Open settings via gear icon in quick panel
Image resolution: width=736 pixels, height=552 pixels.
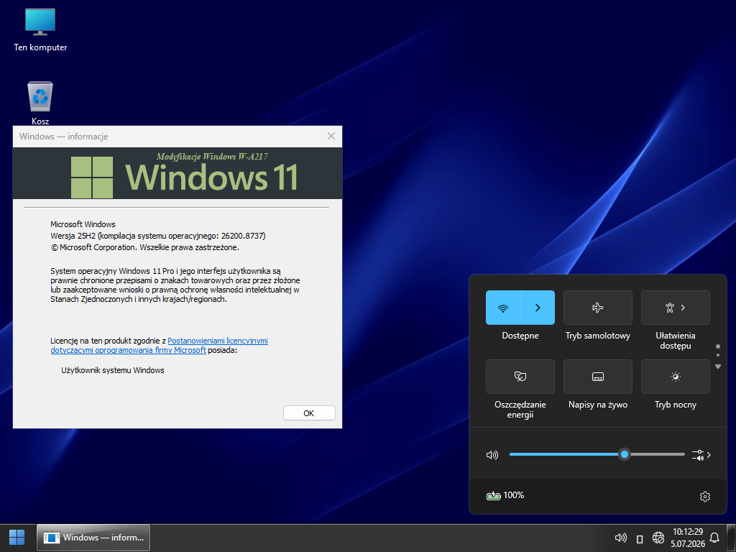tap(704, 496)
